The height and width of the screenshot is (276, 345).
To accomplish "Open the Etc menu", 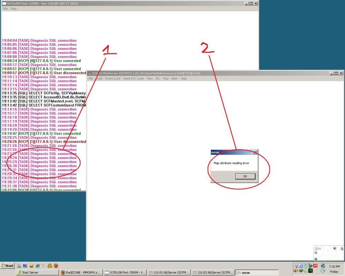I will pyautogui.click(x=158, y=79).
